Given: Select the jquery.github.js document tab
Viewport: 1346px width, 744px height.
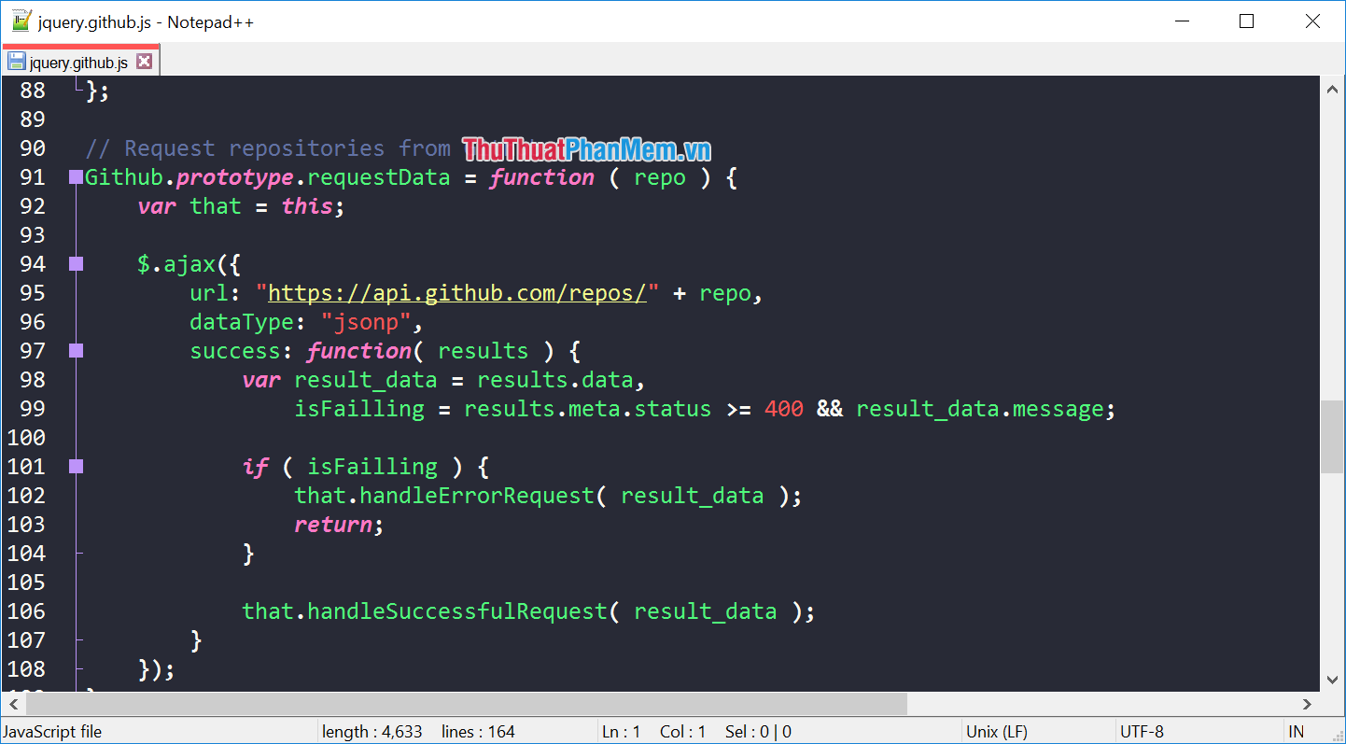Looking at the screenshot, I should [x=78, y=63].
